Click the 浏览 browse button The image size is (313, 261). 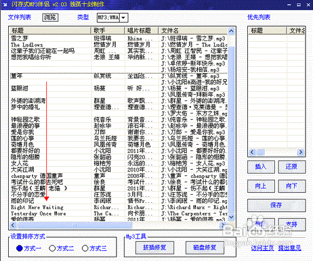(x=50, y=17)
